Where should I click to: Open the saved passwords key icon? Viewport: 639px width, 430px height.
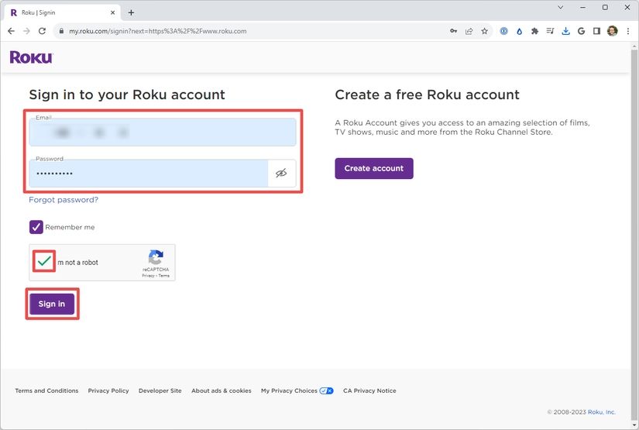pyautogui.click(x=453, y=31)
